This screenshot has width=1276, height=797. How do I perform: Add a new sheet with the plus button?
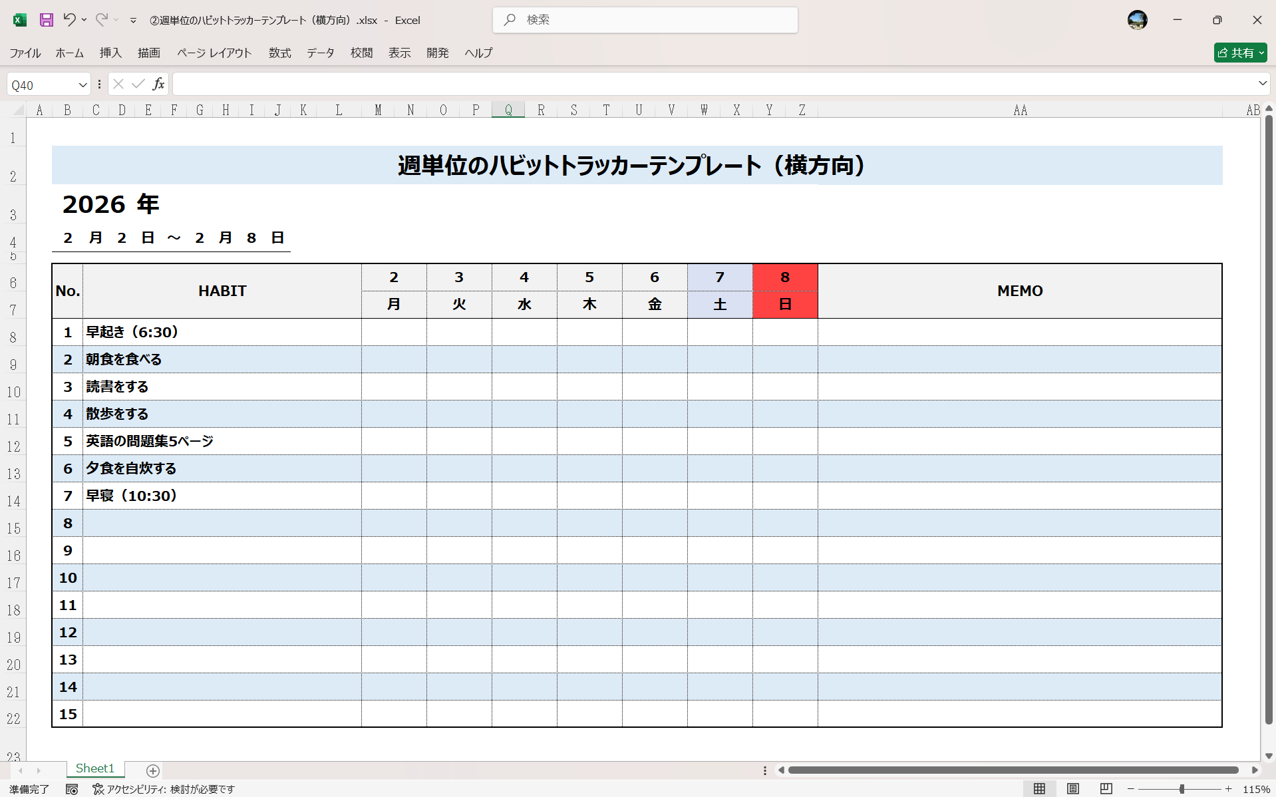click(152, 770)
